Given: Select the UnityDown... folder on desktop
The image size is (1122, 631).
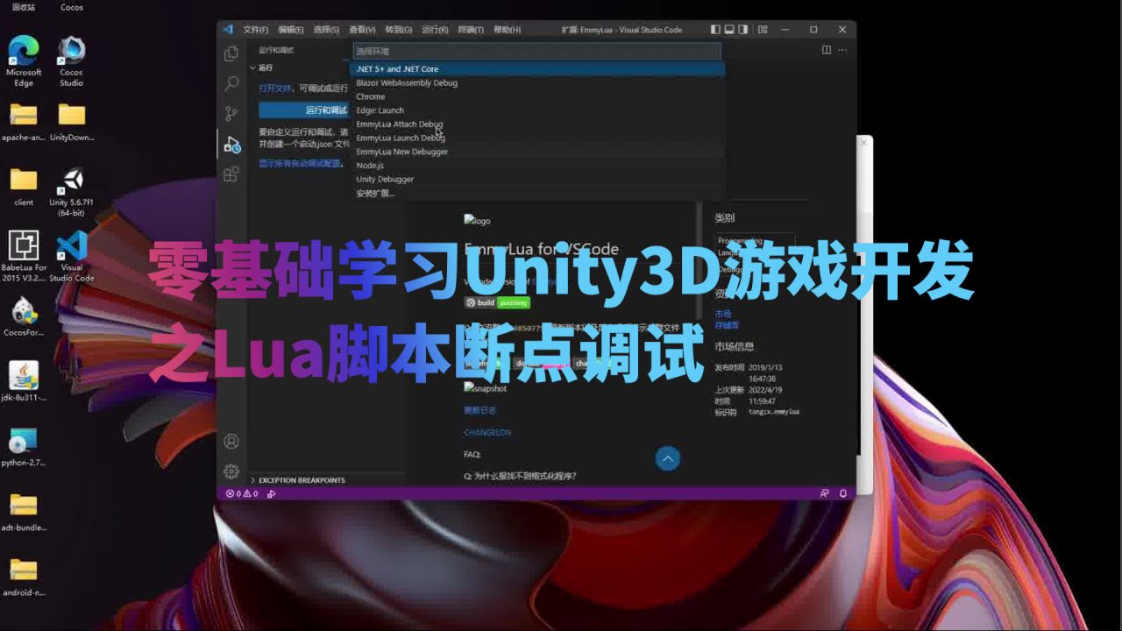Looking at the screenshot, I should click(x=72, y=122).
